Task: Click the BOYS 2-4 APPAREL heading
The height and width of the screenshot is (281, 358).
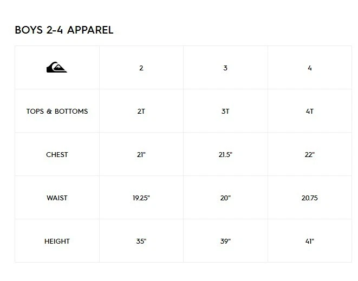Action: 64,30
